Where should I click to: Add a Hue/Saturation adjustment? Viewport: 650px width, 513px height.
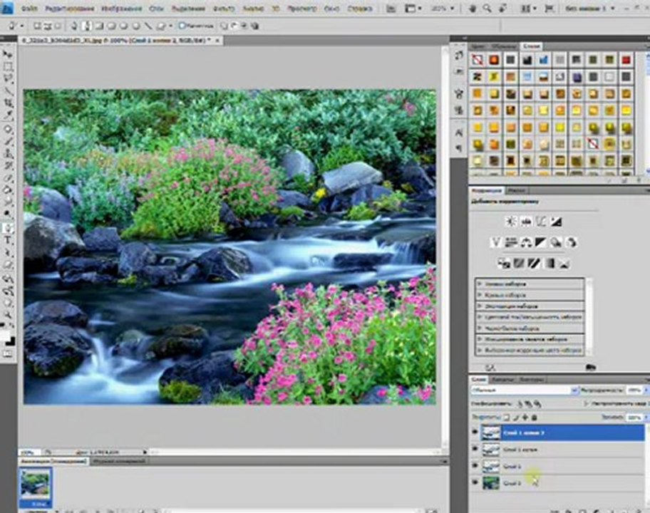tap(511, 242)
